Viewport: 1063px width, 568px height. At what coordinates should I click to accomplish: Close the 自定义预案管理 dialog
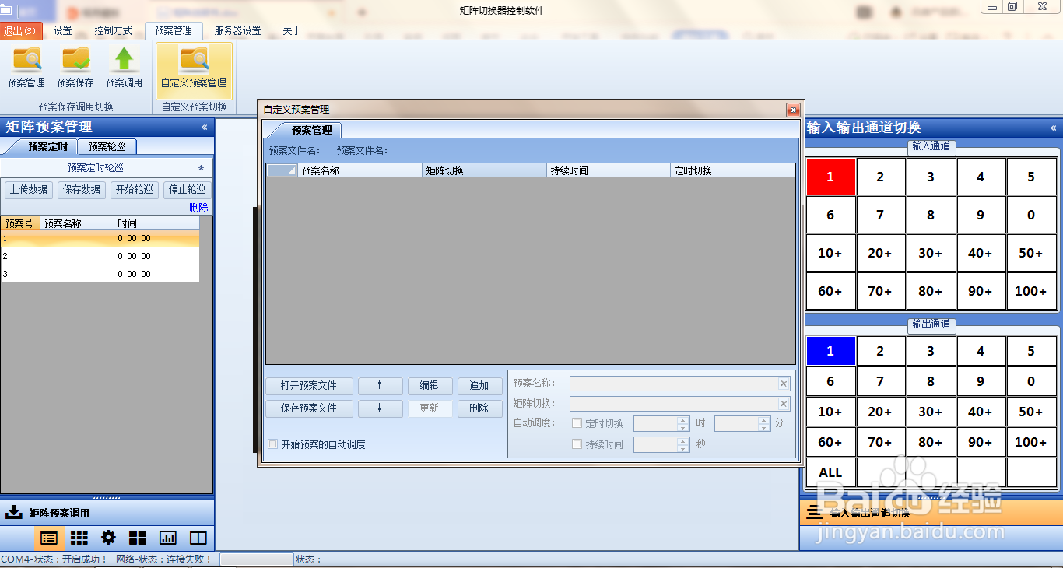coord(793,110)
